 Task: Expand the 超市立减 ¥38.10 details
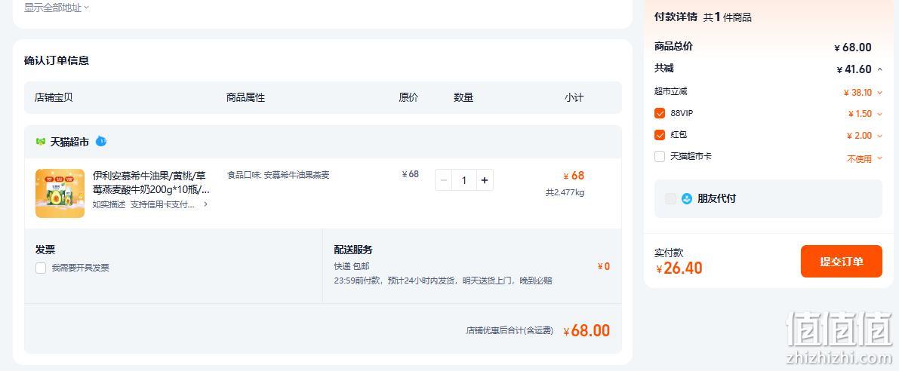(x=863, y=92)
